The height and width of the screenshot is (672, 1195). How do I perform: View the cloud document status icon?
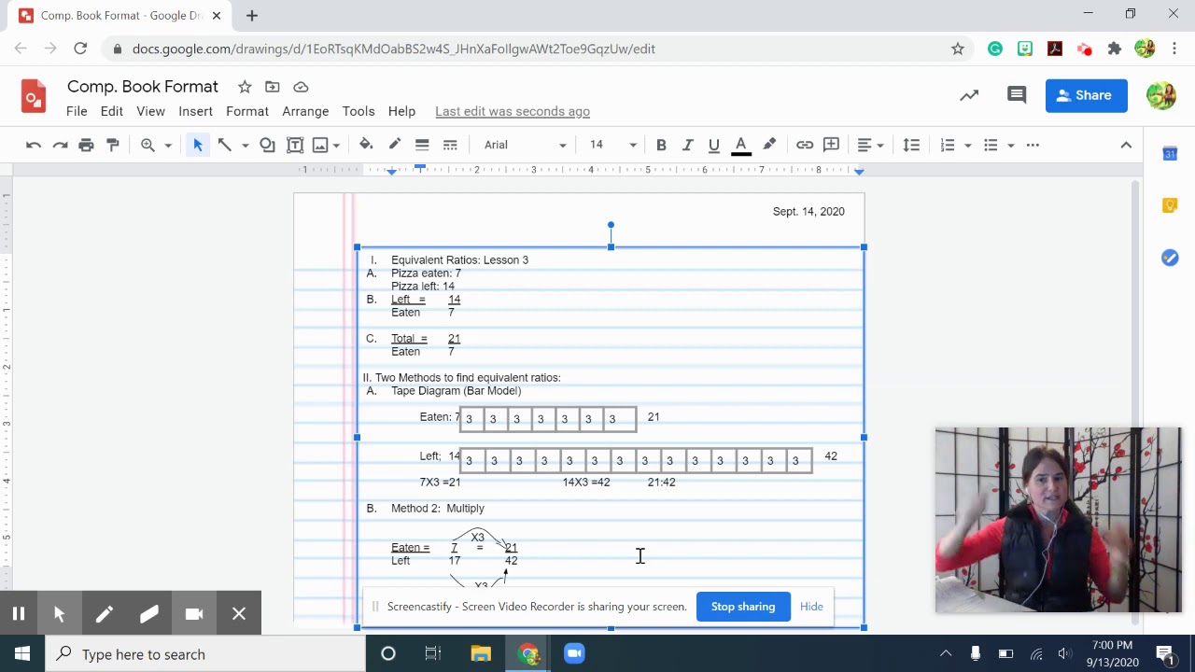301,87
